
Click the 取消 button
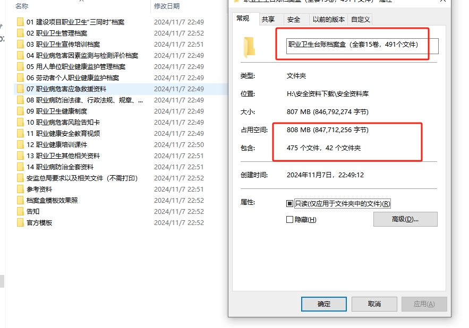(374, 304)
